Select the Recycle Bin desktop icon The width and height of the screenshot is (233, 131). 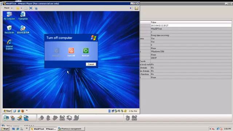pyautogui.click(x=9, y=29)
